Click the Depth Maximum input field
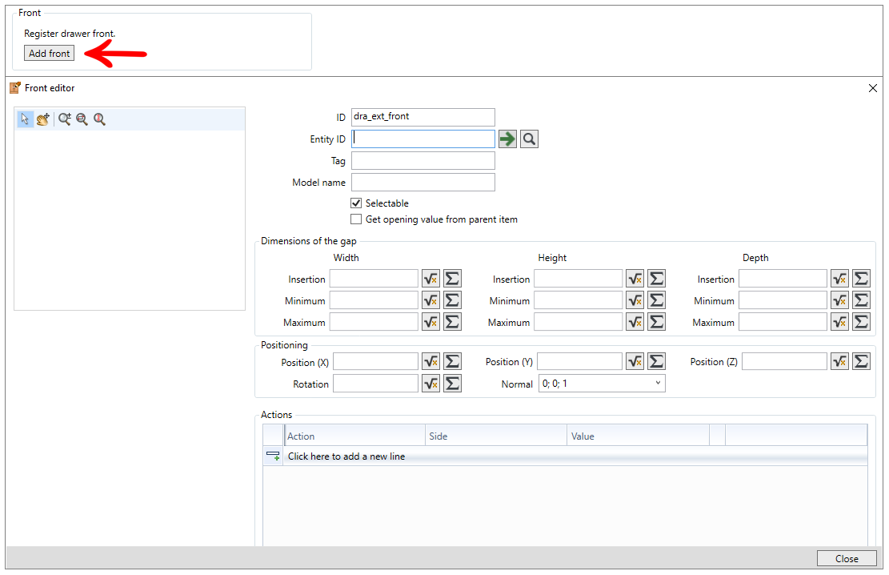This screenshot has width=889, height=575. tap(783, 322)
